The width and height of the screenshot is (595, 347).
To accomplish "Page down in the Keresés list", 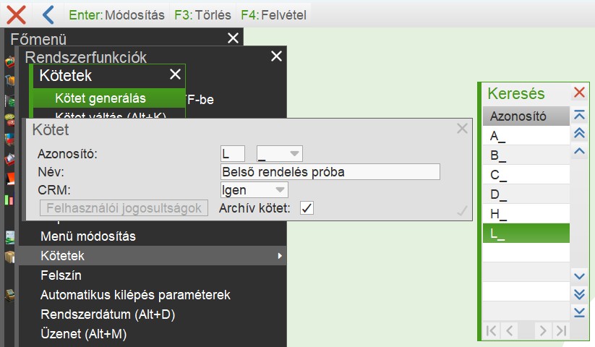I will pos(578,294).
